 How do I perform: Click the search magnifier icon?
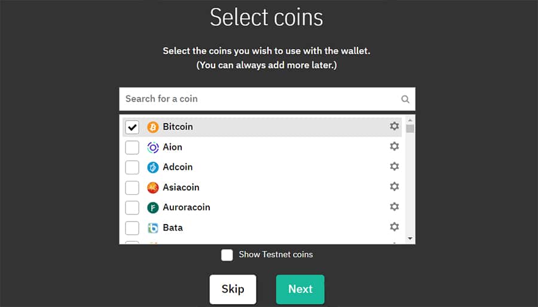click(405, 99)
